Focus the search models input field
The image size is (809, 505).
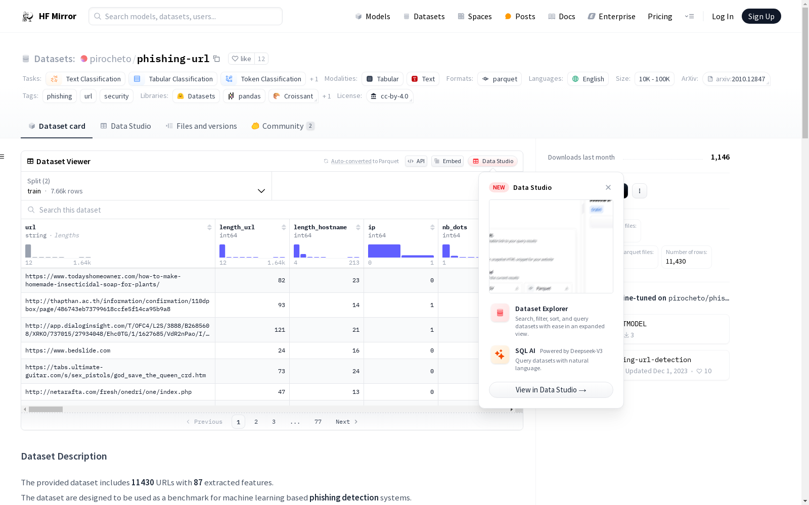[186, 16]
